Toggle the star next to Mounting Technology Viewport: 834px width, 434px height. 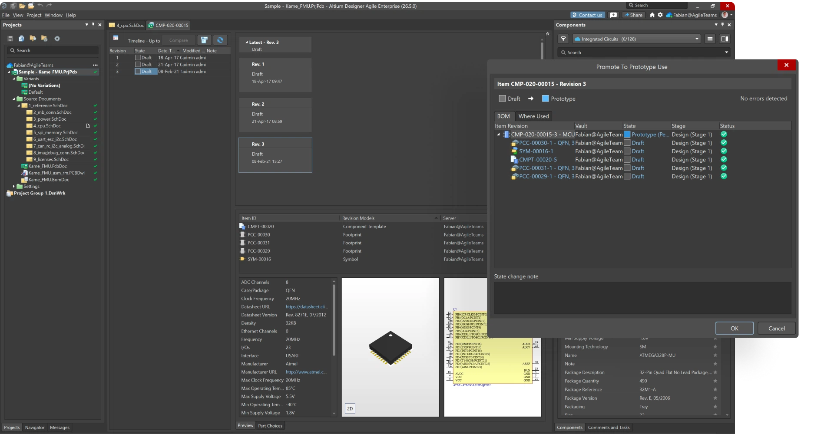(x=715, y=347)
